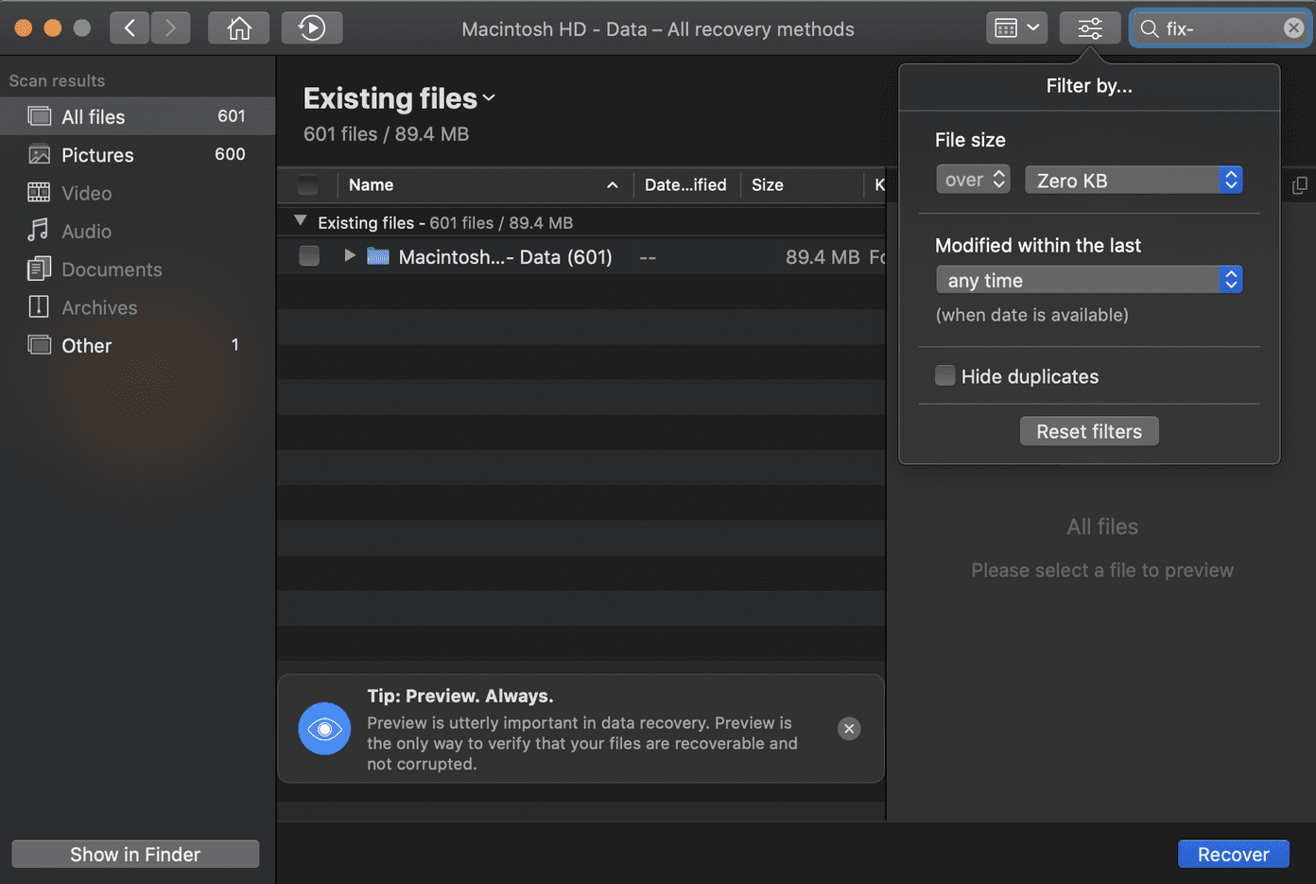The image size is (1316, 884).
Task: Dismiss the Preview tip
Action: click(x=849, y=728)
